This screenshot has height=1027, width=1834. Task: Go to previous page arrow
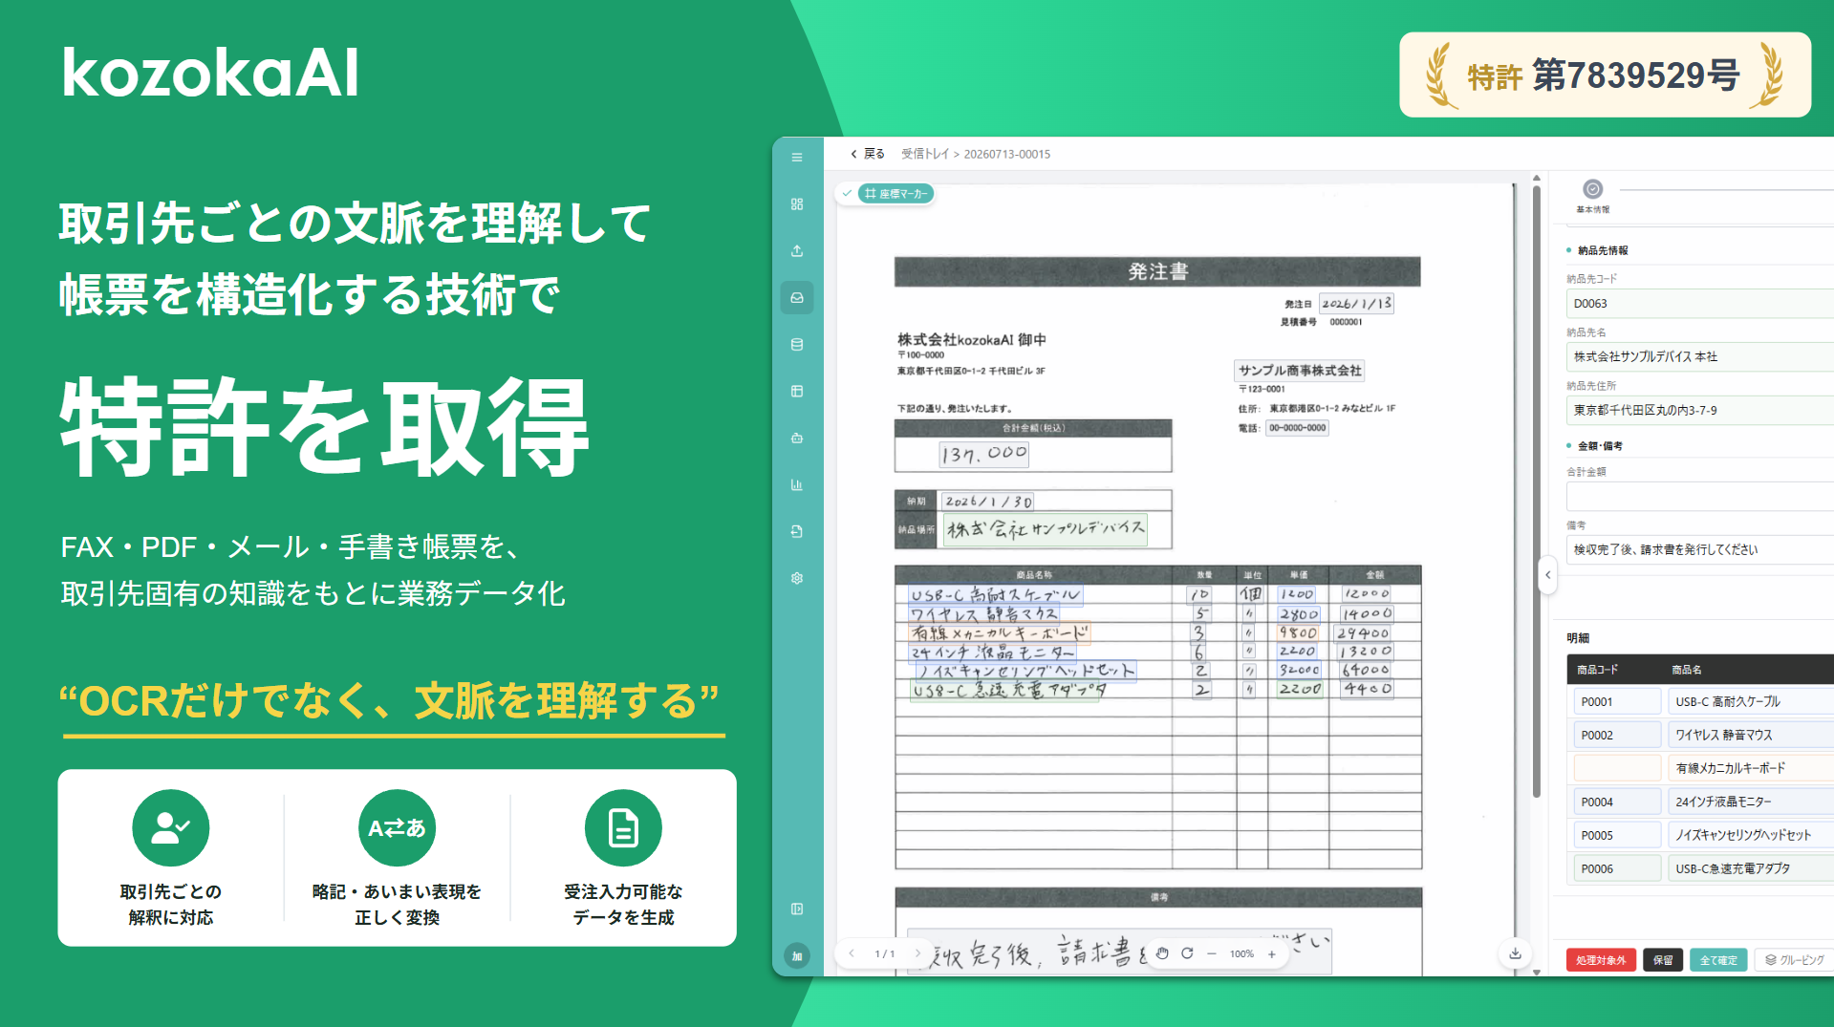852,953
